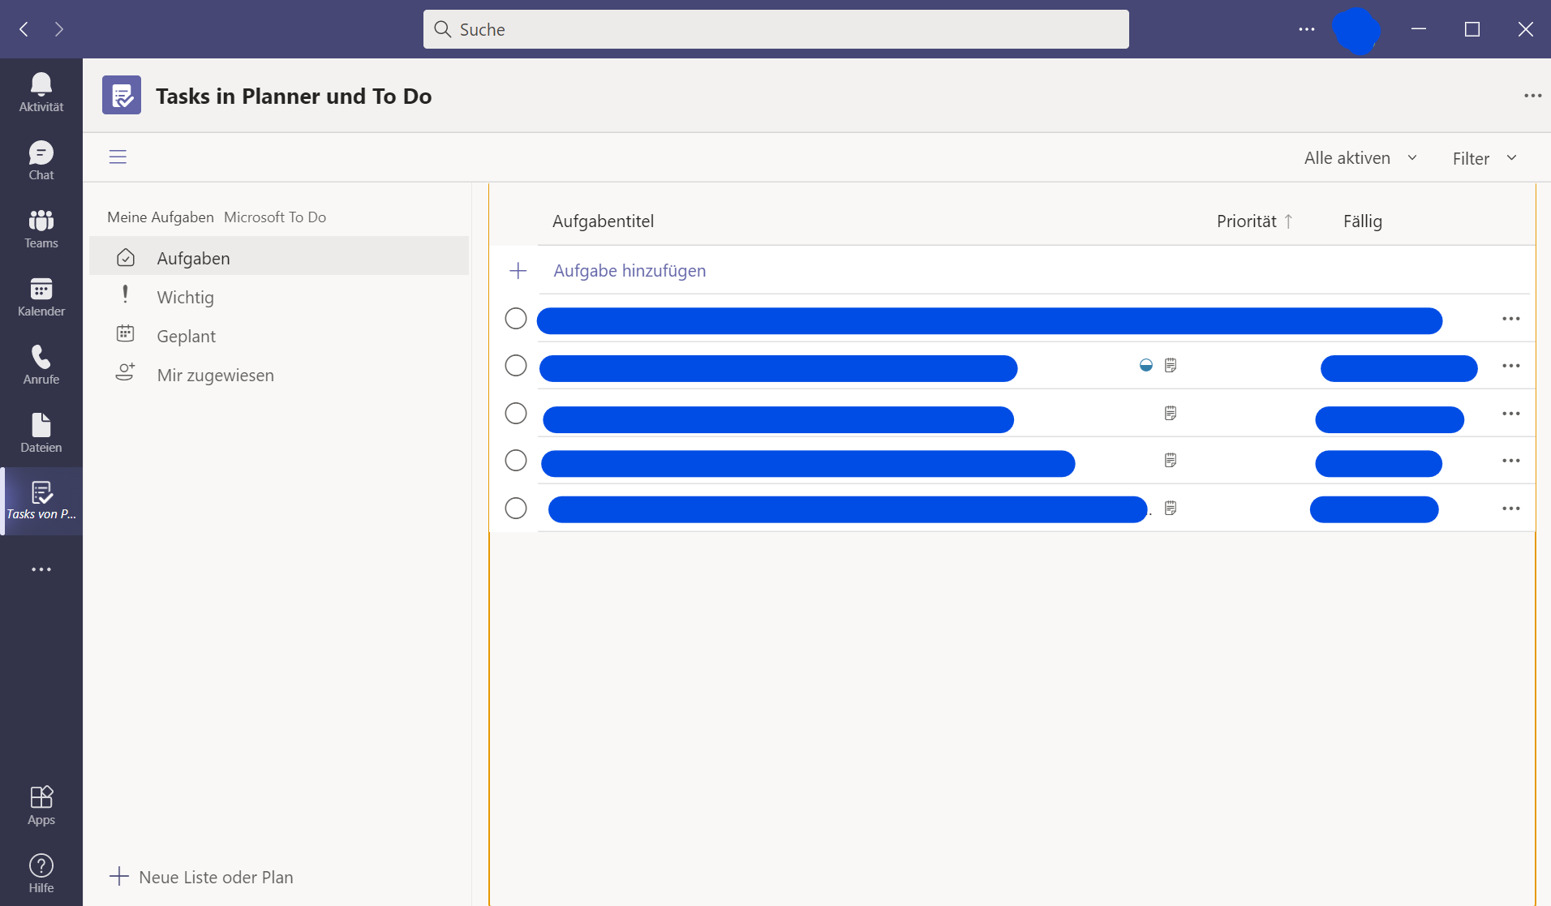Open Hilfe help icon
1551x906 pixels.
tap(41, 874)
